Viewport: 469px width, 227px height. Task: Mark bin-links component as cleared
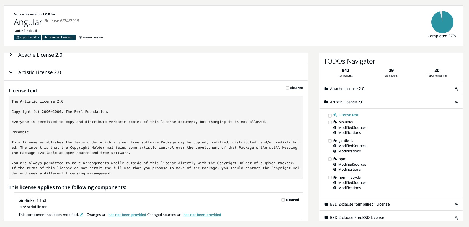pyautogui.click(x=283, y=200)
